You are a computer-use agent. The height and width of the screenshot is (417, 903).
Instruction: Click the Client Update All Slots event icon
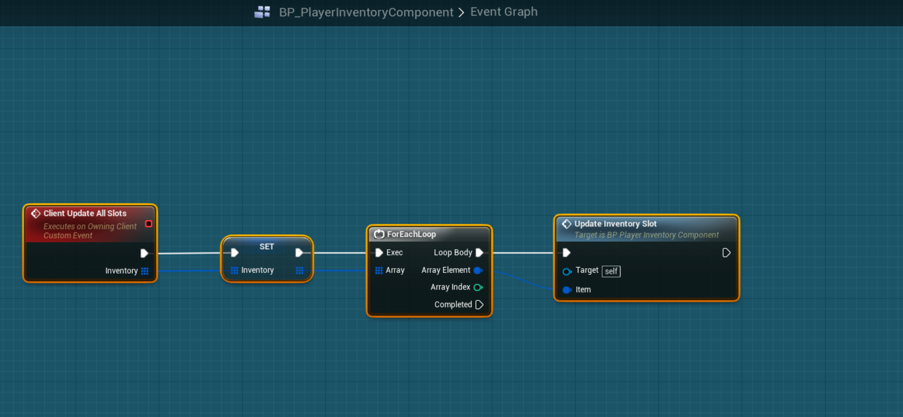pos(36,213)
